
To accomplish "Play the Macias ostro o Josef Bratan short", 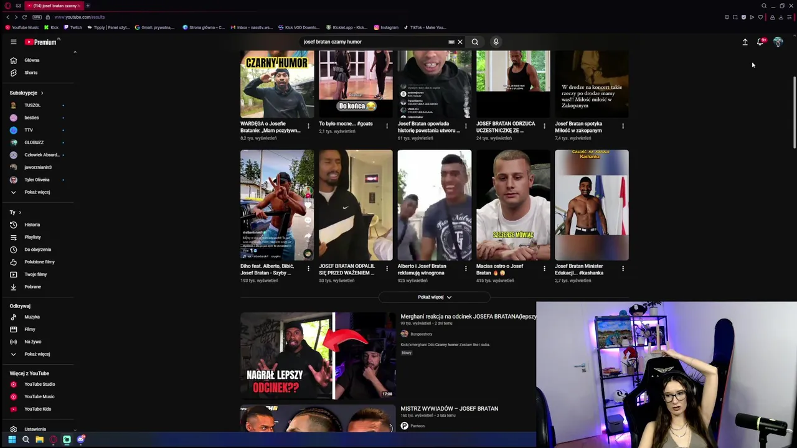I will 513,205.
